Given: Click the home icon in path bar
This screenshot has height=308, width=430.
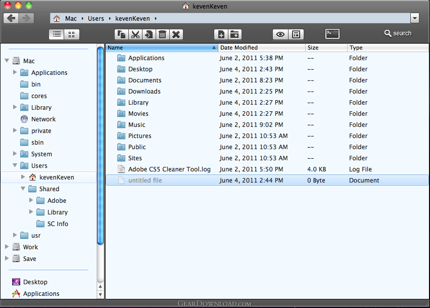Looking at the screenshot, I should coord(57,18).
